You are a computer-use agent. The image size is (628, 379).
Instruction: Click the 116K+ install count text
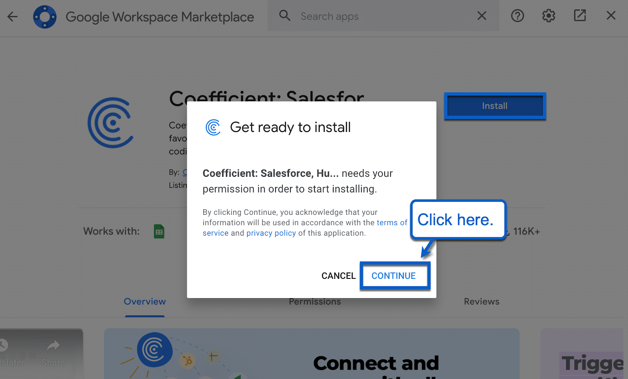[526, 231]
